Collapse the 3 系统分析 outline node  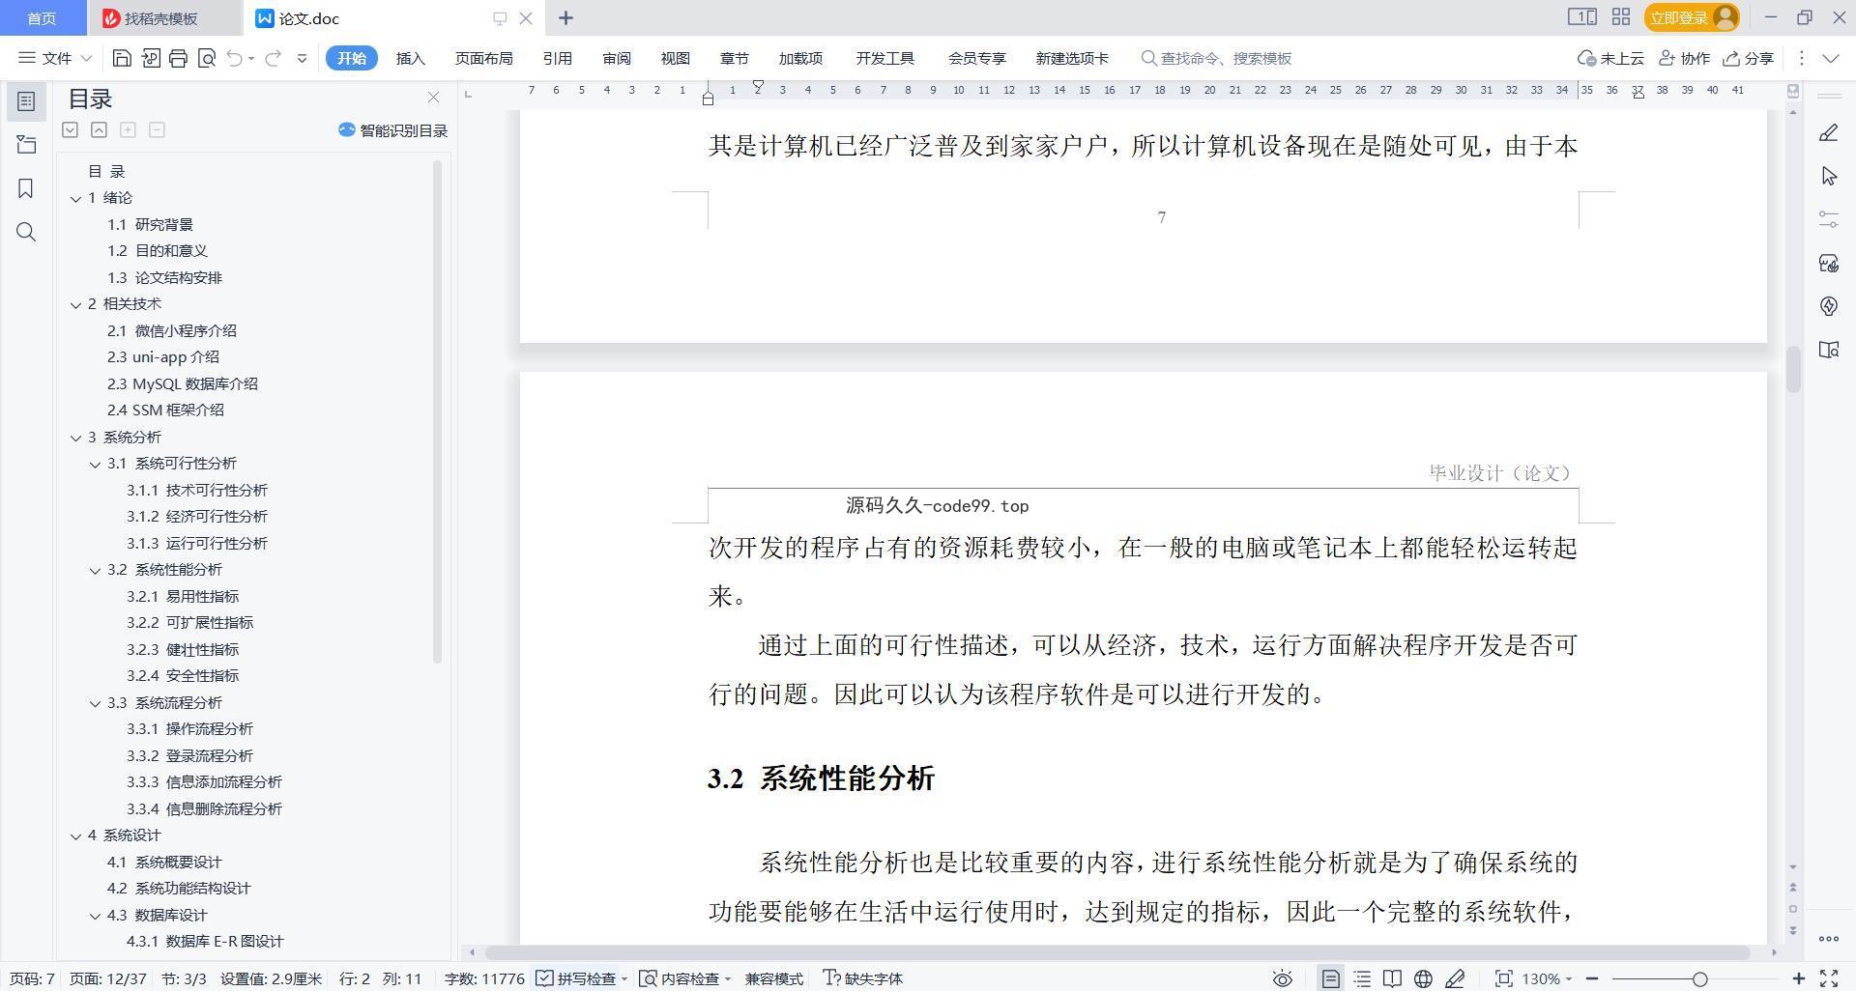point(75,438)
